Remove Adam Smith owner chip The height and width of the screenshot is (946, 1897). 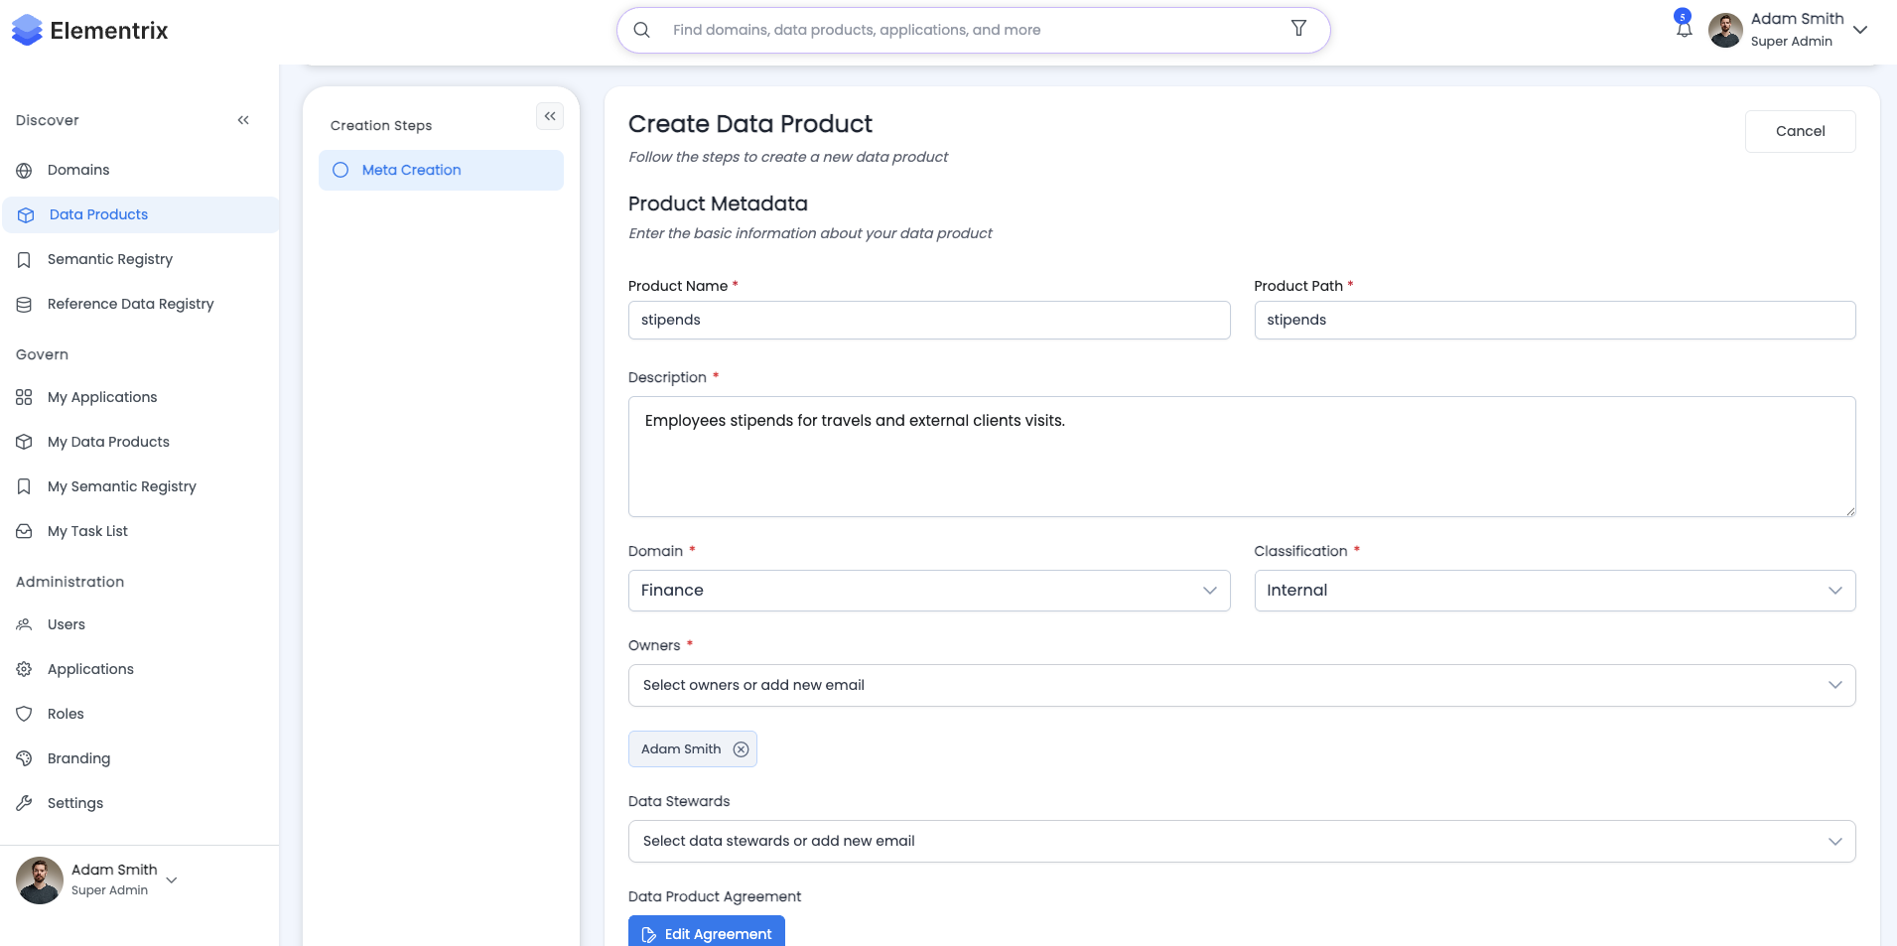pos(741,749)
